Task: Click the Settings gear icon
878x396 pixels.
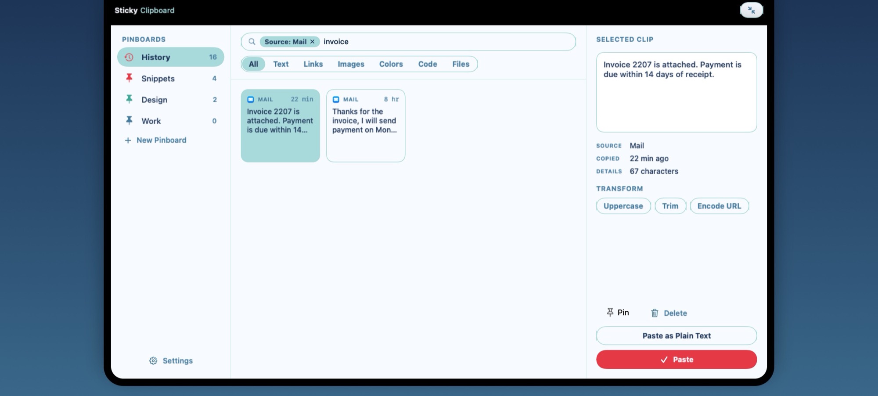Action: pyautogui.click(x=153, y=360)
